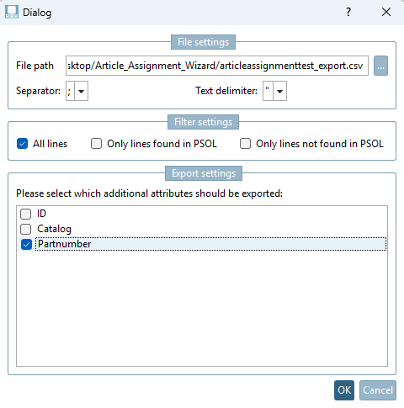404x408 pixels.
Task: Enable the All lines checkbox
Action: (22, 144)
